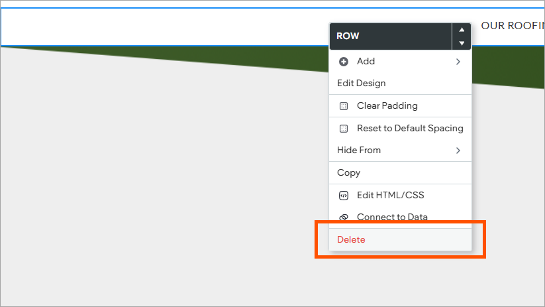Choose Edit Design from the context menu
545x307 pixels.
click(362, 84)
